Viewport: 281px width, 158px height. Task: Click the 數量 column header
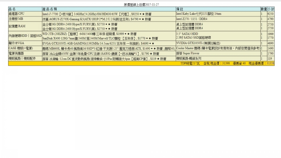click(263, 9)
